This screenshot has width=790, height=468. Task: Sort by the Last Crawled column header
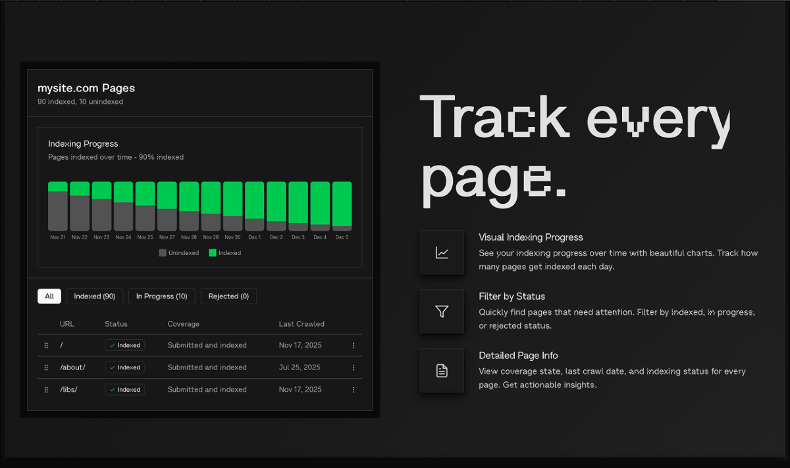(x=302, y=324)
